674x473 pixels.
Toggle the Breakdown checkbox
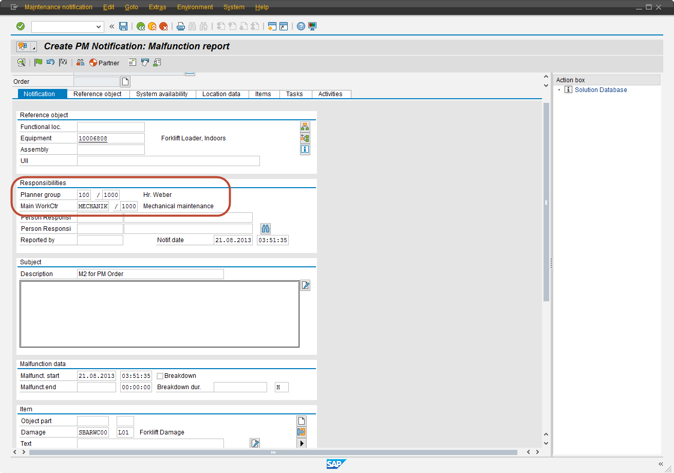(x=160, y=376)
